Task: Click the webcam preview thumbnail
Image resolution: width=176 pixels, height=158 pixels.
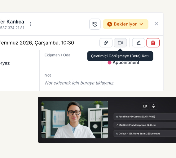Action: (75, 119)
